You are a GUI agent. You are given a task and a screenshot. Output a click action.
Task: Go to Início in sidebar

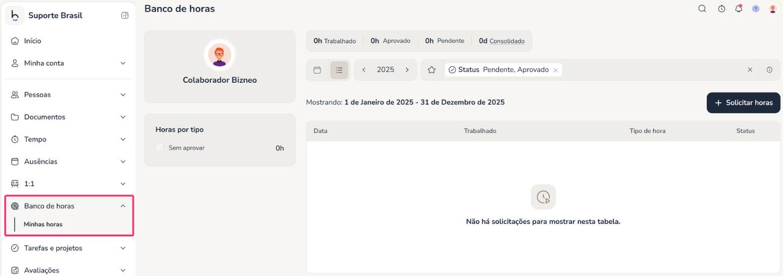pyautogui.click(x=33, y=41)
